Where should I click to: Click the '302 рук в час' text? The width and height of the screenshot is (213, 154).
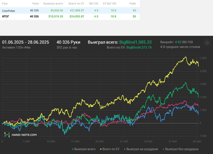(67, 47)
